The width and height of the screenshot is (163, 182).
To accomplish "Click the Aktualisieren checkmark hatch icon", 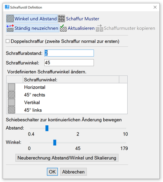I will click(63, 28).
